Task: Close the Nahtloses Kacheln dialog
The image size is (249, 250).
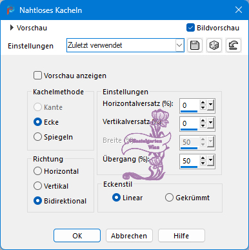Action: [x=239, y=10]
